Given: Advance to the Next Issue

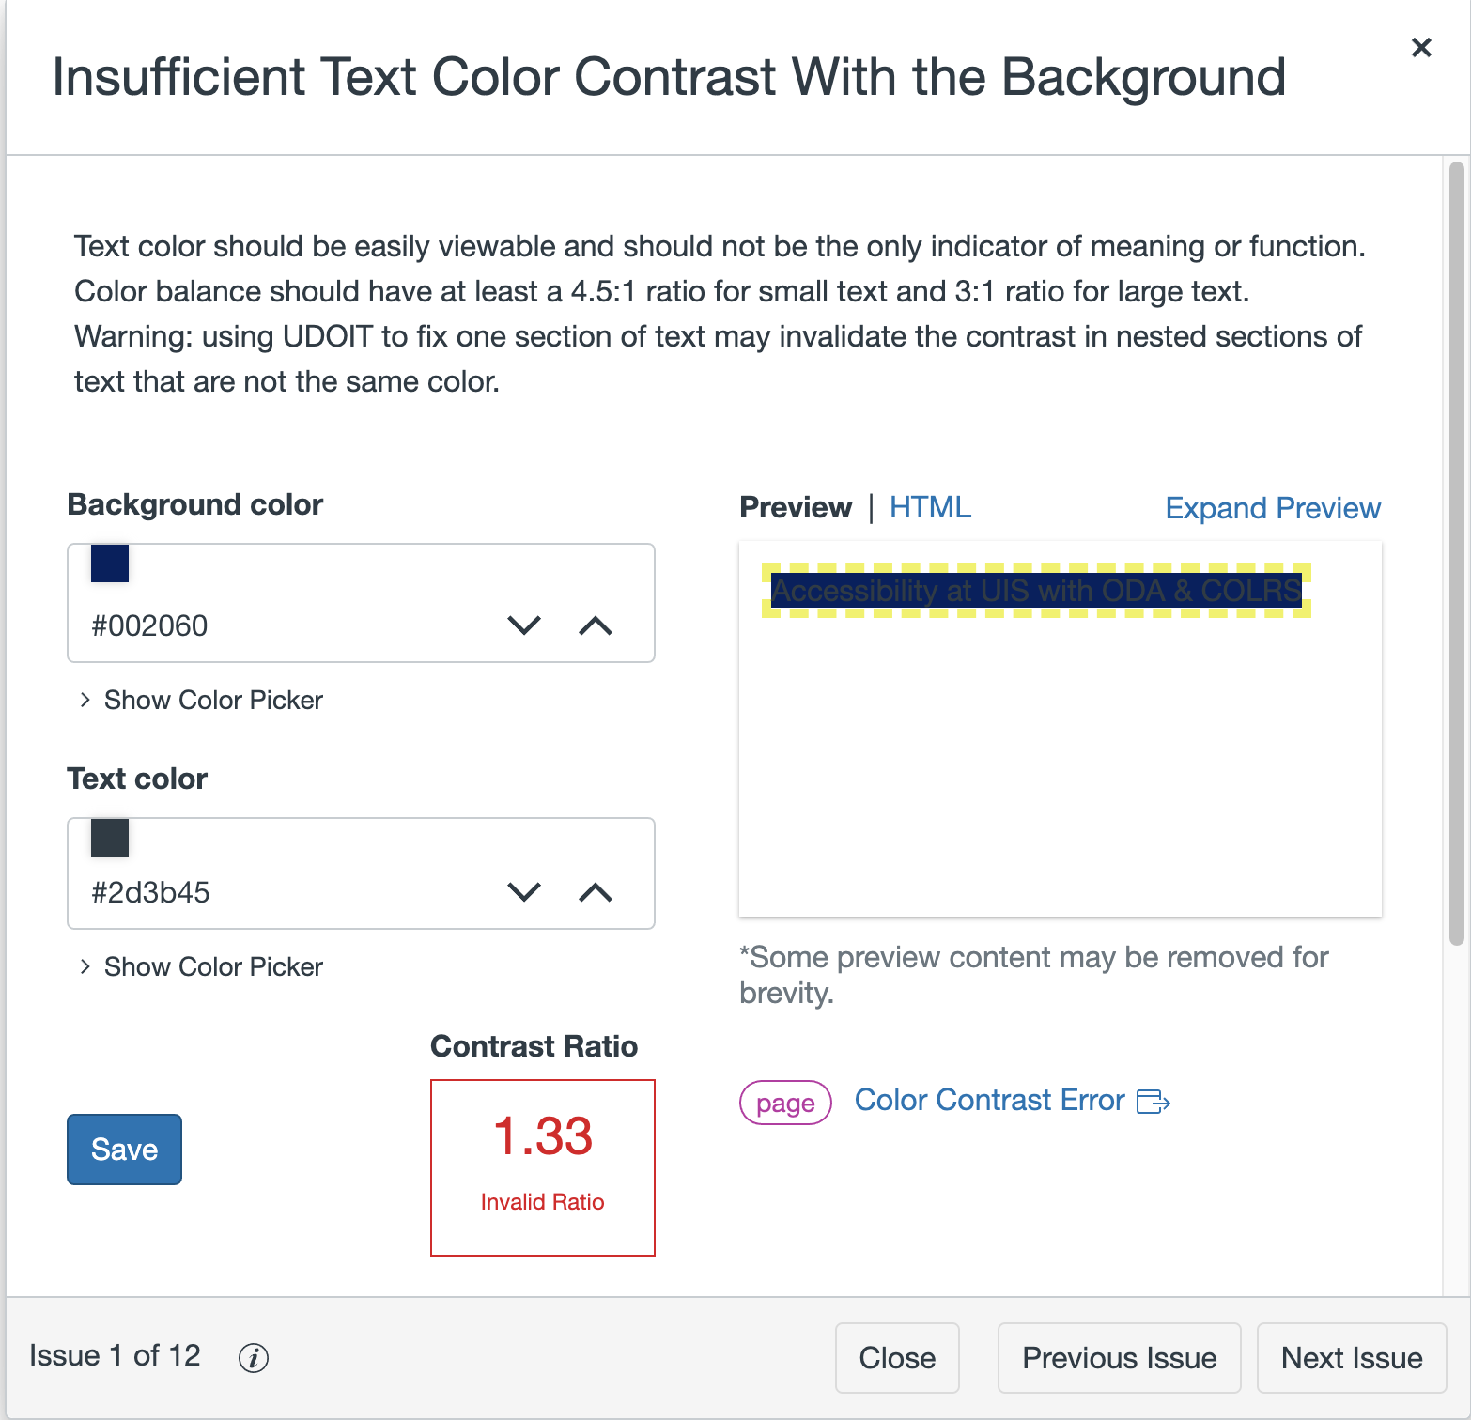Looking at the screenshot, I should tap(1351, 1357).
